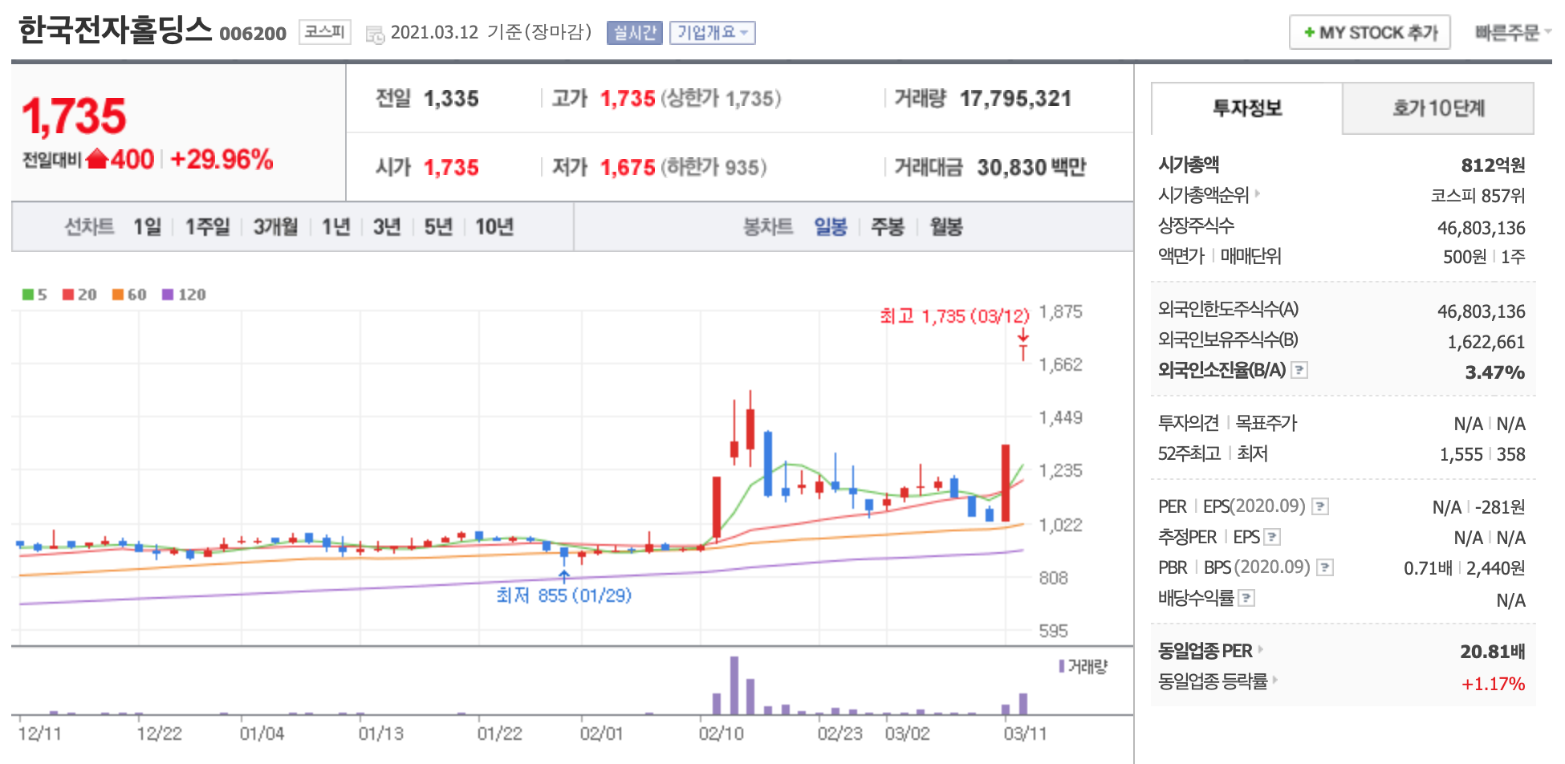Click the 실시간 button
The height and width of the screenshot is (764, 1565).
click(634, 33)
